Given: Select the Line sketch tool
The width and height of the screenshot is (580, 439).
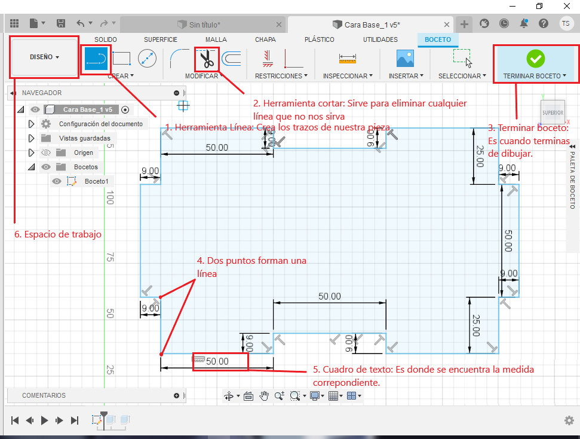Looking at the screenshot, I should (96, 59).
